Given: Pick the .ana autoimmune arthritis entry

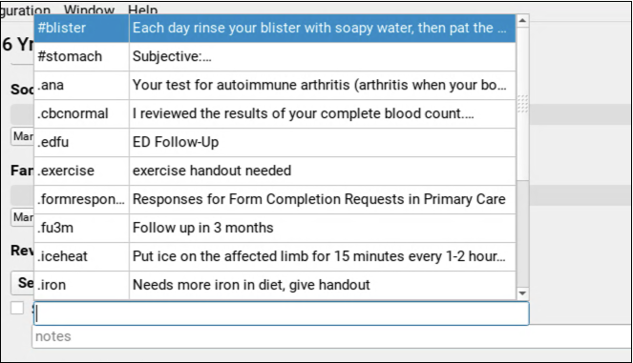Looking at the screenshot, I should pyautogui.click(x=275, y=86).
